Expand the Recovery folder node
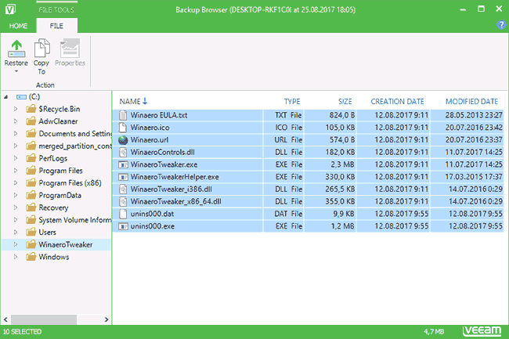The width and height of the screenshot is (509, 339). 15,207
